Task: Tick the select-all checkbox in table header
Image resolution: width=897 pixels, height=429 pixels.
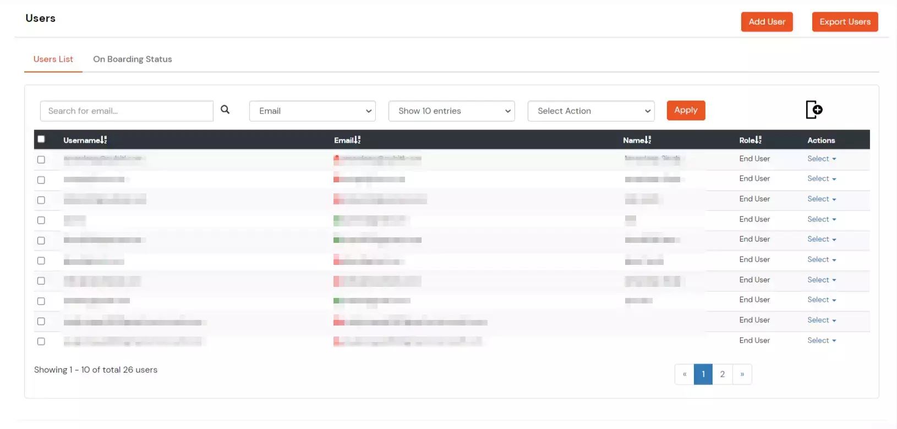Action: pos(41,139)
